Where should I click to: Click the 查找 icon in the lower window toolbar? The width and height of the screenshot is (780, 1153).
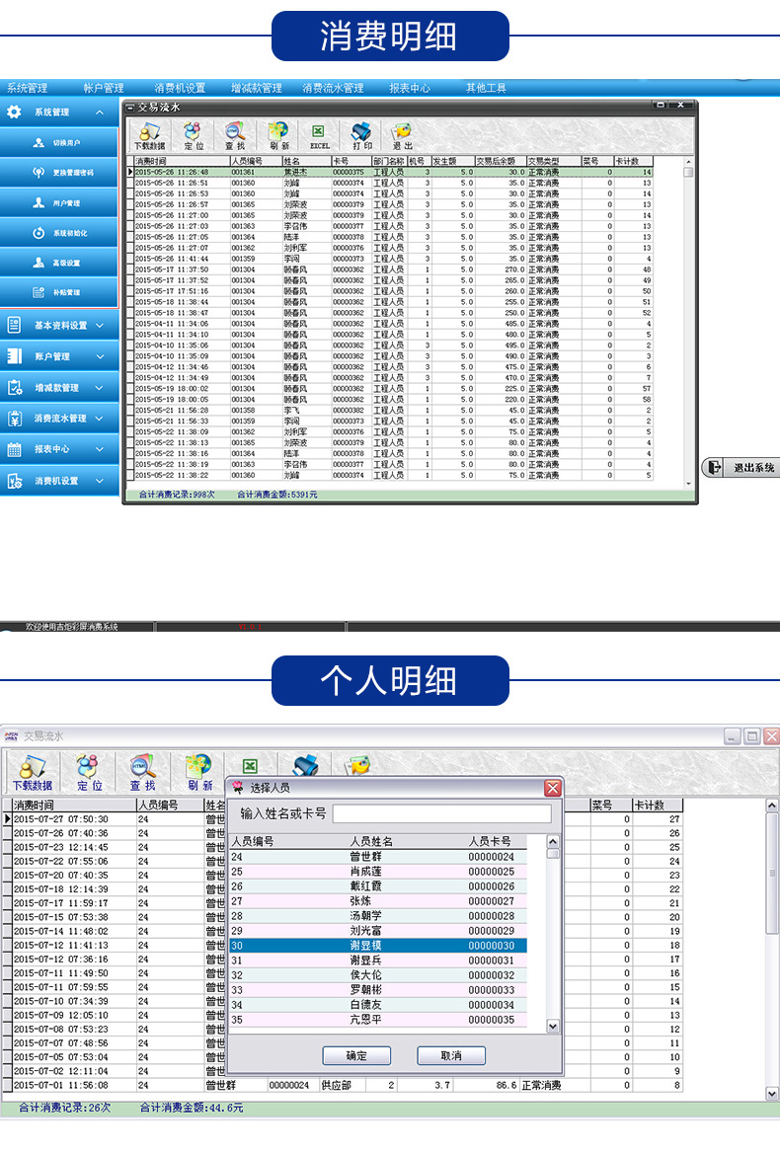coord(143,772)
